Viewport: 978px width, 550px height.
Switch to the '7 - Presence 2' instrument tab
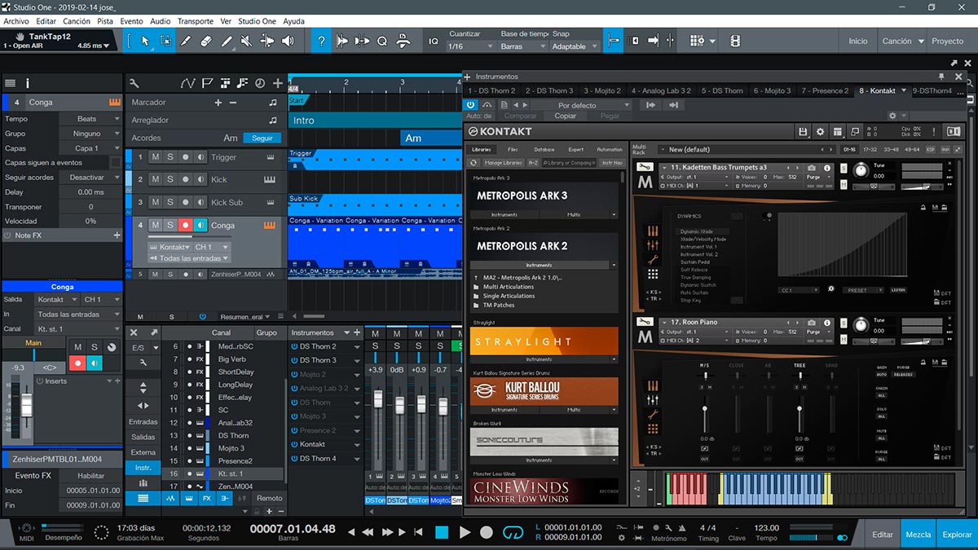coord(824,90)
